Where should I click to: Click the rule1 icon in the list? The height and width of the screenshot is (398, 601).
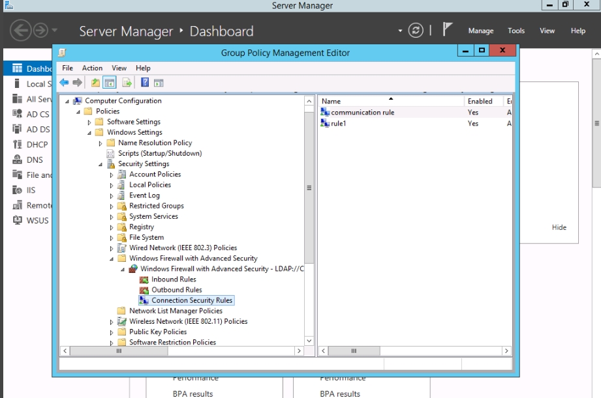pos(325,123)
